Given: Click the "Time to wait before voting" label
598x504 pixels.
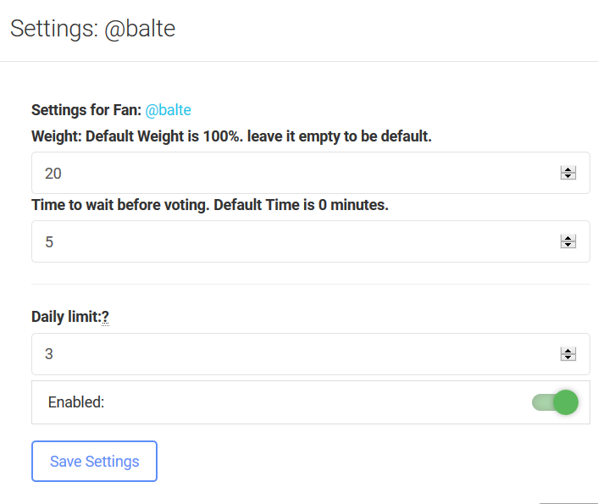Looking at the screenshot, I should pos(209,205).
